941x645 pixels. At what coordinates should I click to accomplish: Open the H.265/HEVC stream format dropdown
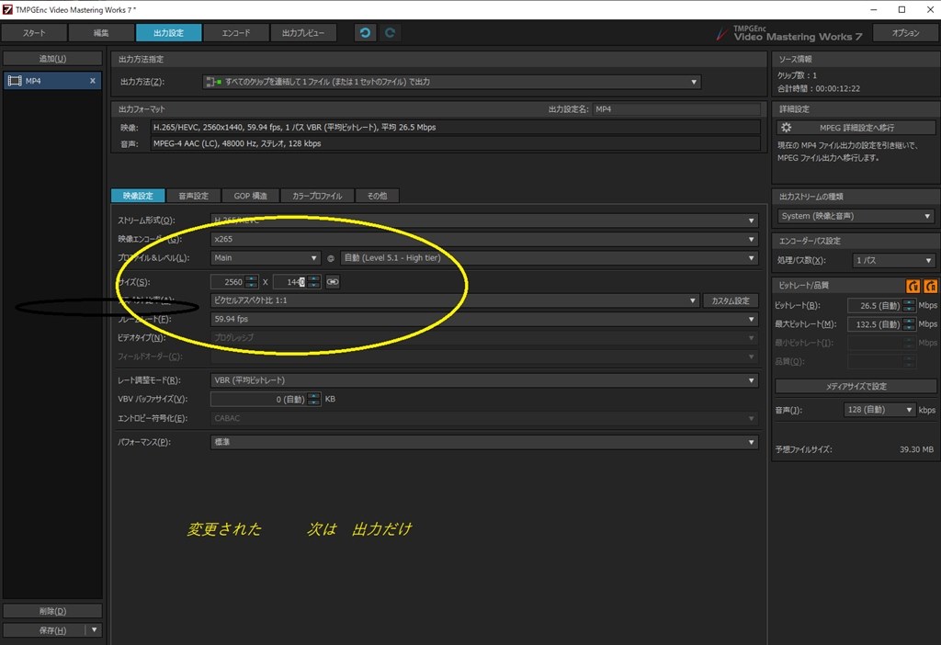[753, 220]
